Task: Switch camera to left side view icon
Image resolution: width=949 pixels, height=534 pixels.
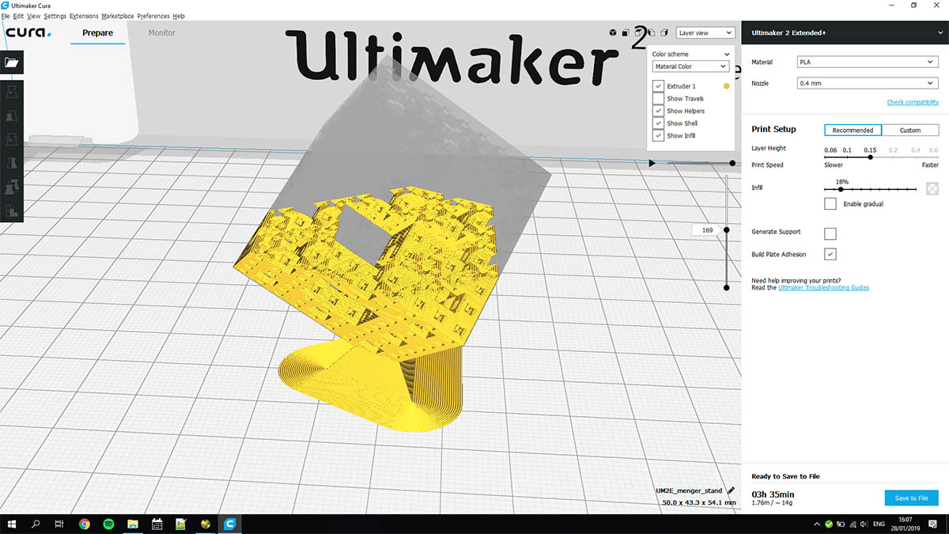Action: click(651, 32)
